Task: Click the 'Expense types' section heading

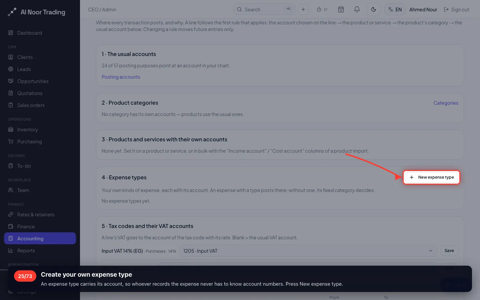Action: pos(124,177)
